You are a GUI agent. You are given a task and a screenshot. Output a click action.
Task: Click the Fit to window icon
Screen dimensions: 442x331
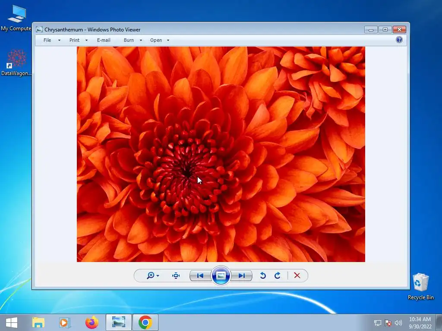[176, 275]
